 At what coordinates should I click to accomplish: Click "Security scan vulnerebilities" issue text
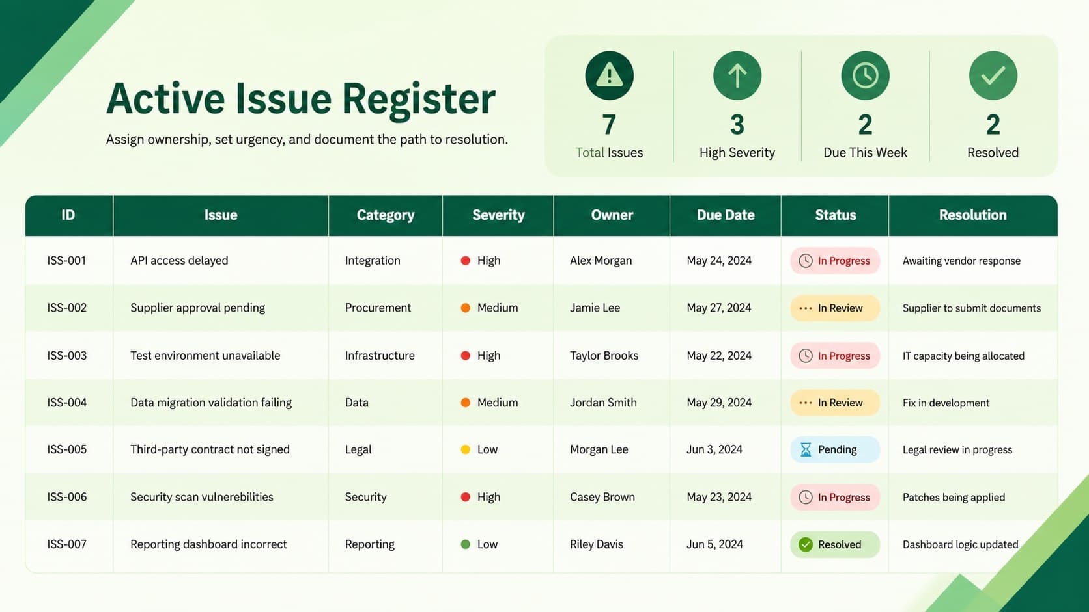[x=202, y=497]
